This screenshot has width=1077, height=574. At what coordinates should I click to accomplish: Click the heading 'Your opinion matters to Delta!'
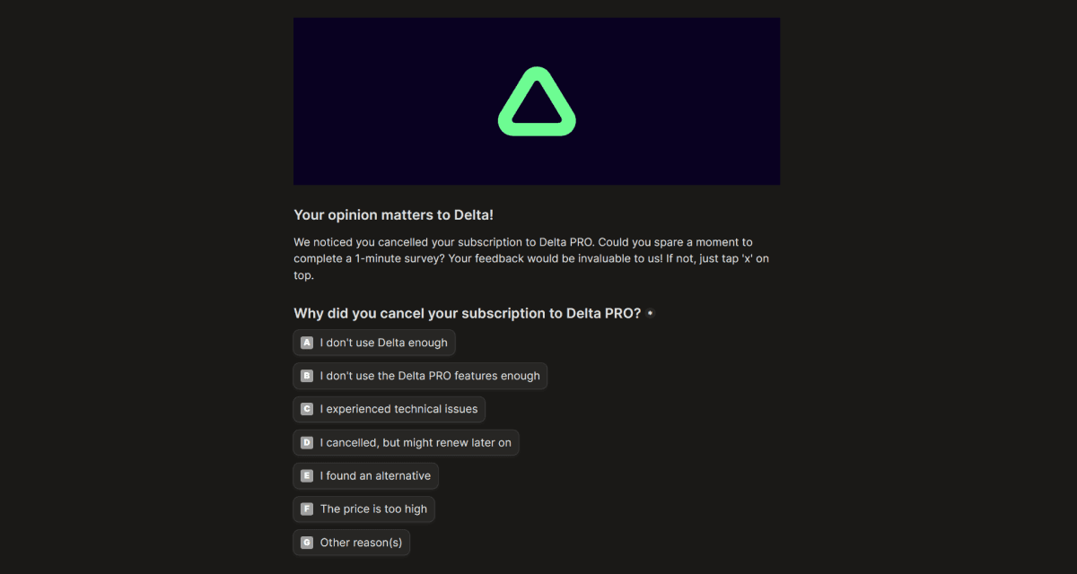point(393,215)
